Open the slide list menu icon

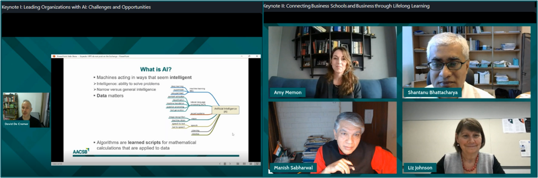[x=225, y=164]
